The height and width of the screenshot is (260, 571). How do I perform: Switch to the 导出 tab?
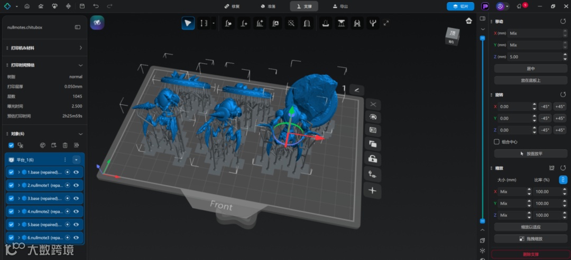tap(340, 6)
